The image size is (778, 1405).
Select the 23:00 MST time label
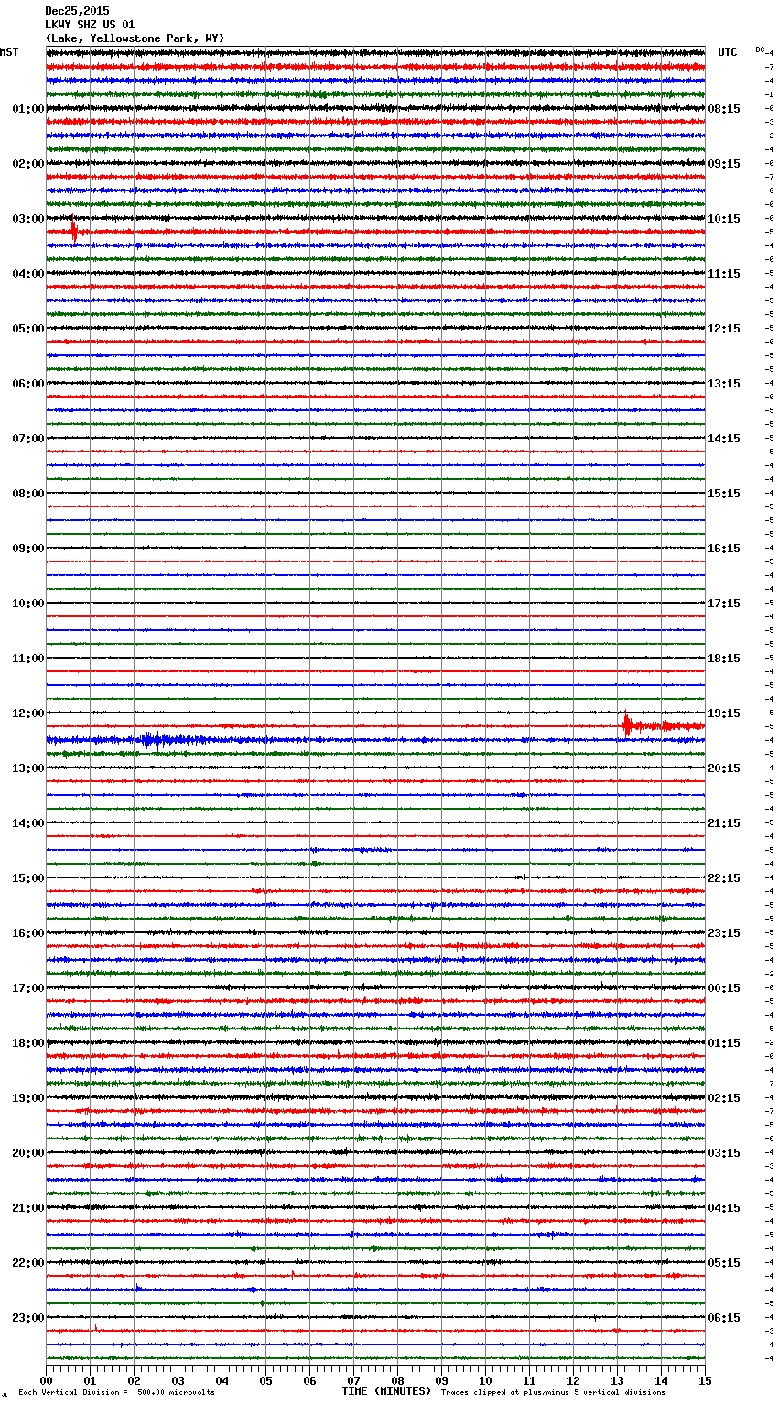tap(27, 1318)
